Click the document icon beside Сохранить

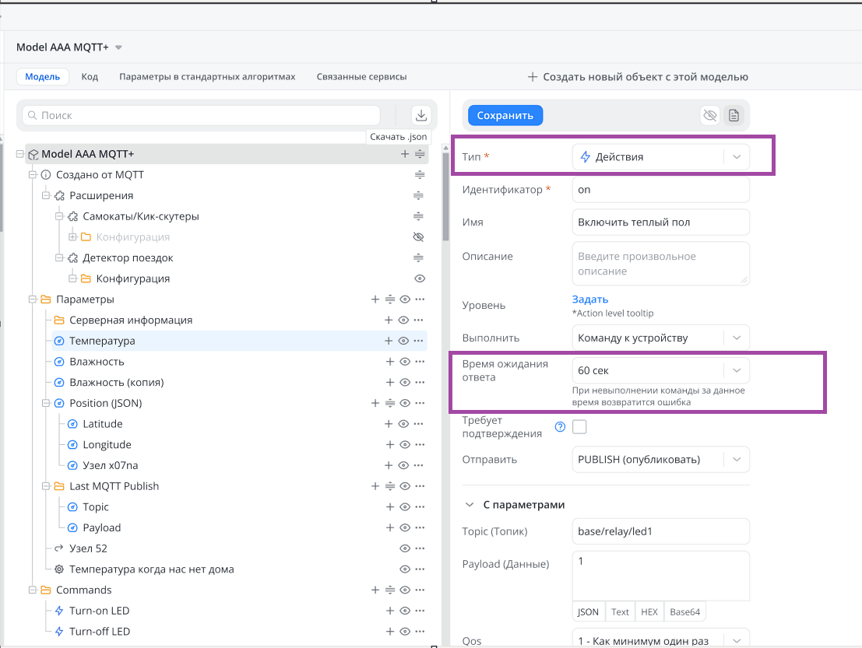(734, 115)
